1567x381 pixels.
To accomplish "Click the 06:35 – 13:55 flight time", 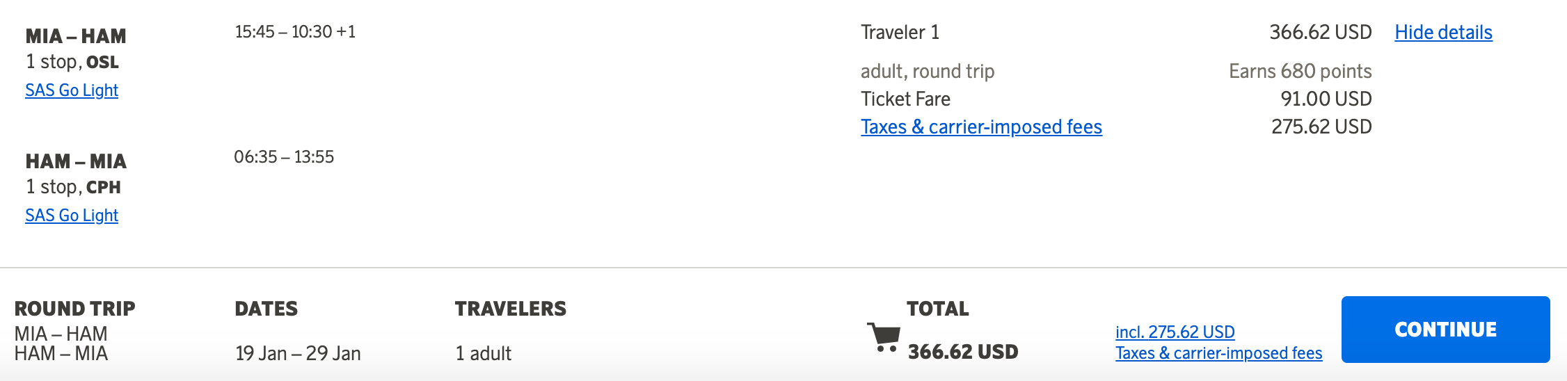I will tap(284, 157).
